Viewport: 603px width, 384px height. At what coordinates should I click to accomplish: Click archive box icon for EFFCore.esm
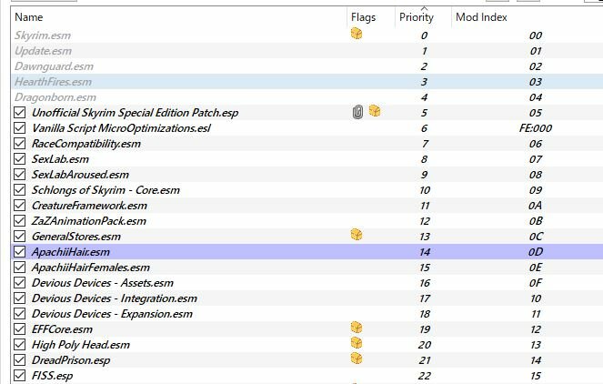point(357,328)
